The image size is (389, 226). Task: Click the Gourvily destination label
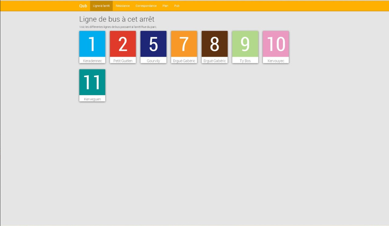153,61
